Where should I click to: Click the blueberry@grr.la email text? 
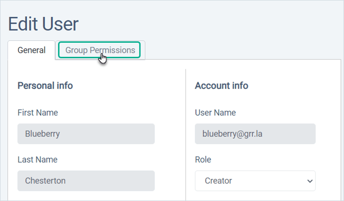pos(232,134)
